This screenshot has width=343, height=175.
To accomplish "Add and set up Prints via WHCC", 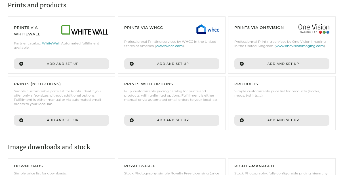I will [x=173, y=64].
